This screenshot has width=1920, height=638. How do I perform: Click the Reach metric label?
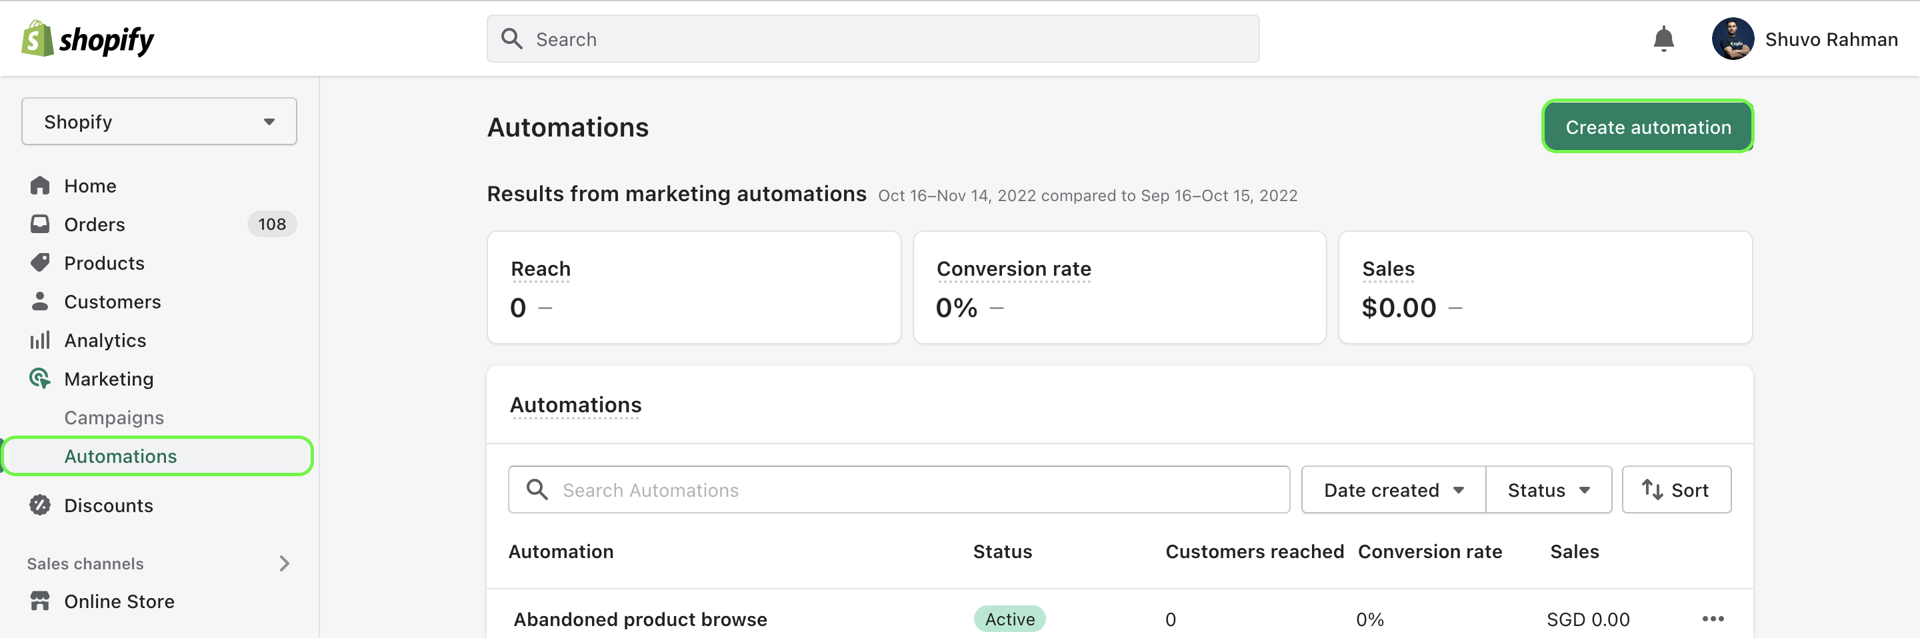tap(541, 269)
